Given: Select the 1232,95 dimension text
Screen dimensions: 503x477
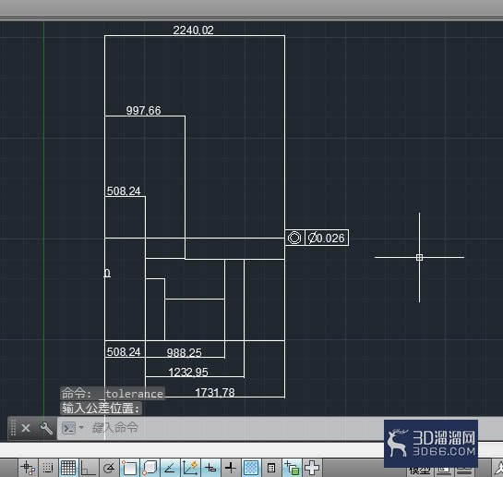Looking at the screenshot, I should [x=188, y=373].
